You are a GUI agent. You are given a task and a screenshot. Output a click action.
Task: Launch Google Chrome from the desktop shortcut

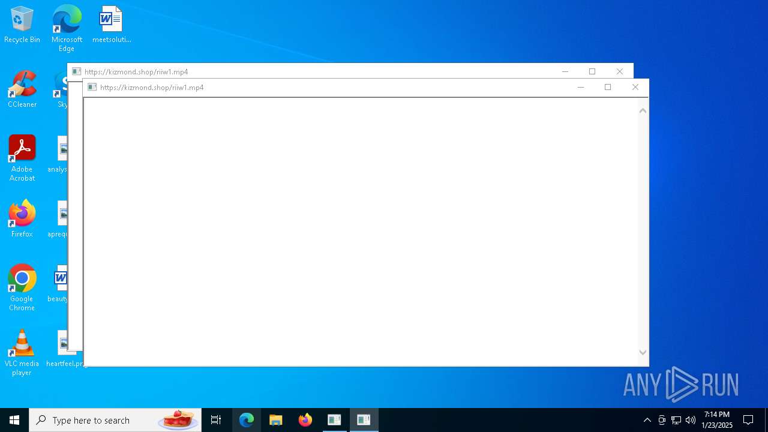click(22, 287)
